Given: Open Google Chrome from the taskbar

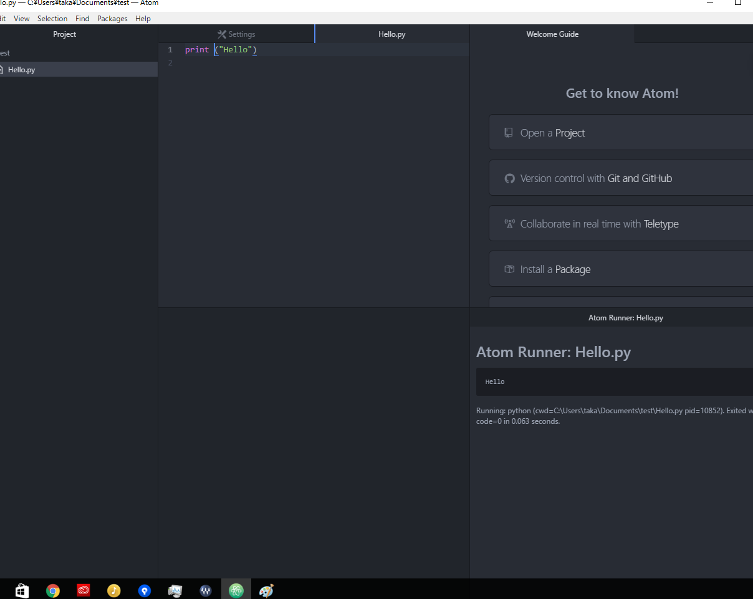Looking at the screenshot, I should pyautogui.click(x=53, y=590).
